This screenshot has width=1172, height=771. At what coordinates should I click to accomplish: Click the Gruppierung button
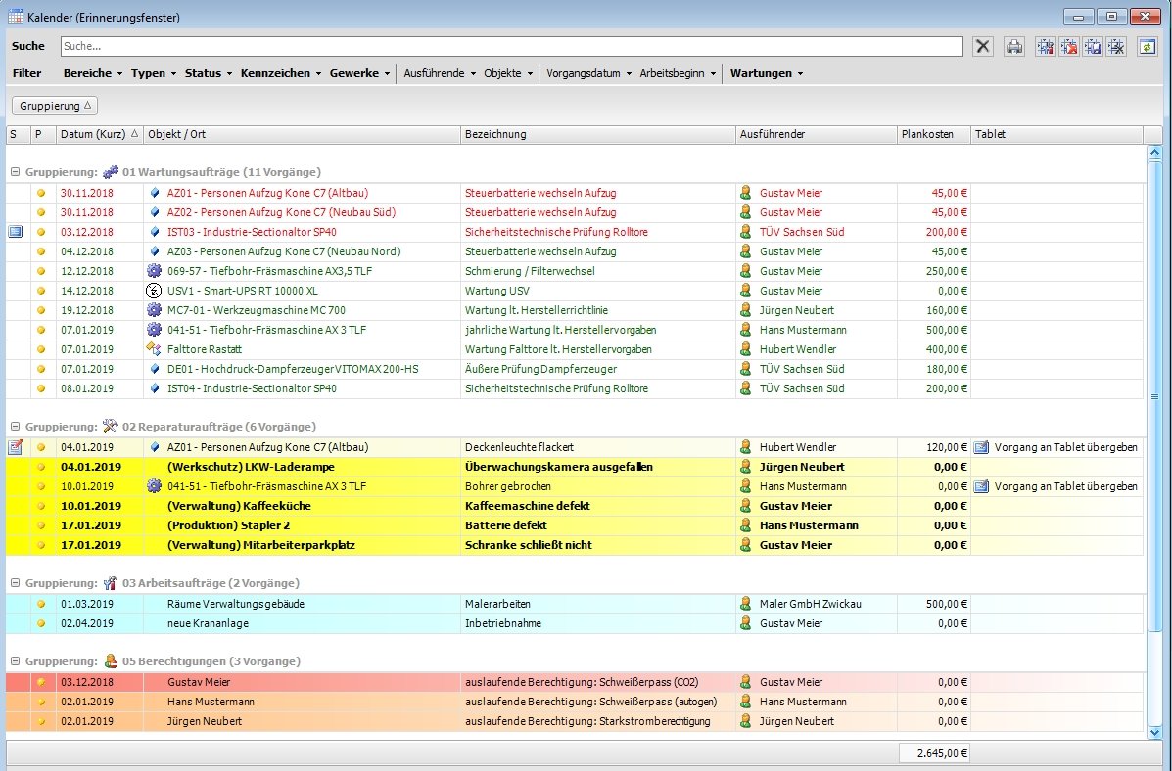point(54,106)
